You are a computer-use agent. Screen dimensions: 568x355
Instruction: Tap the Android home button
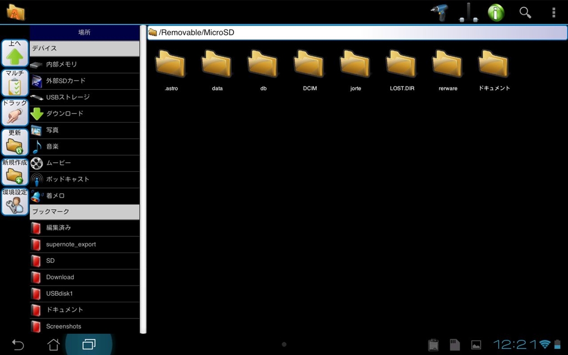[x=54, y=344]
